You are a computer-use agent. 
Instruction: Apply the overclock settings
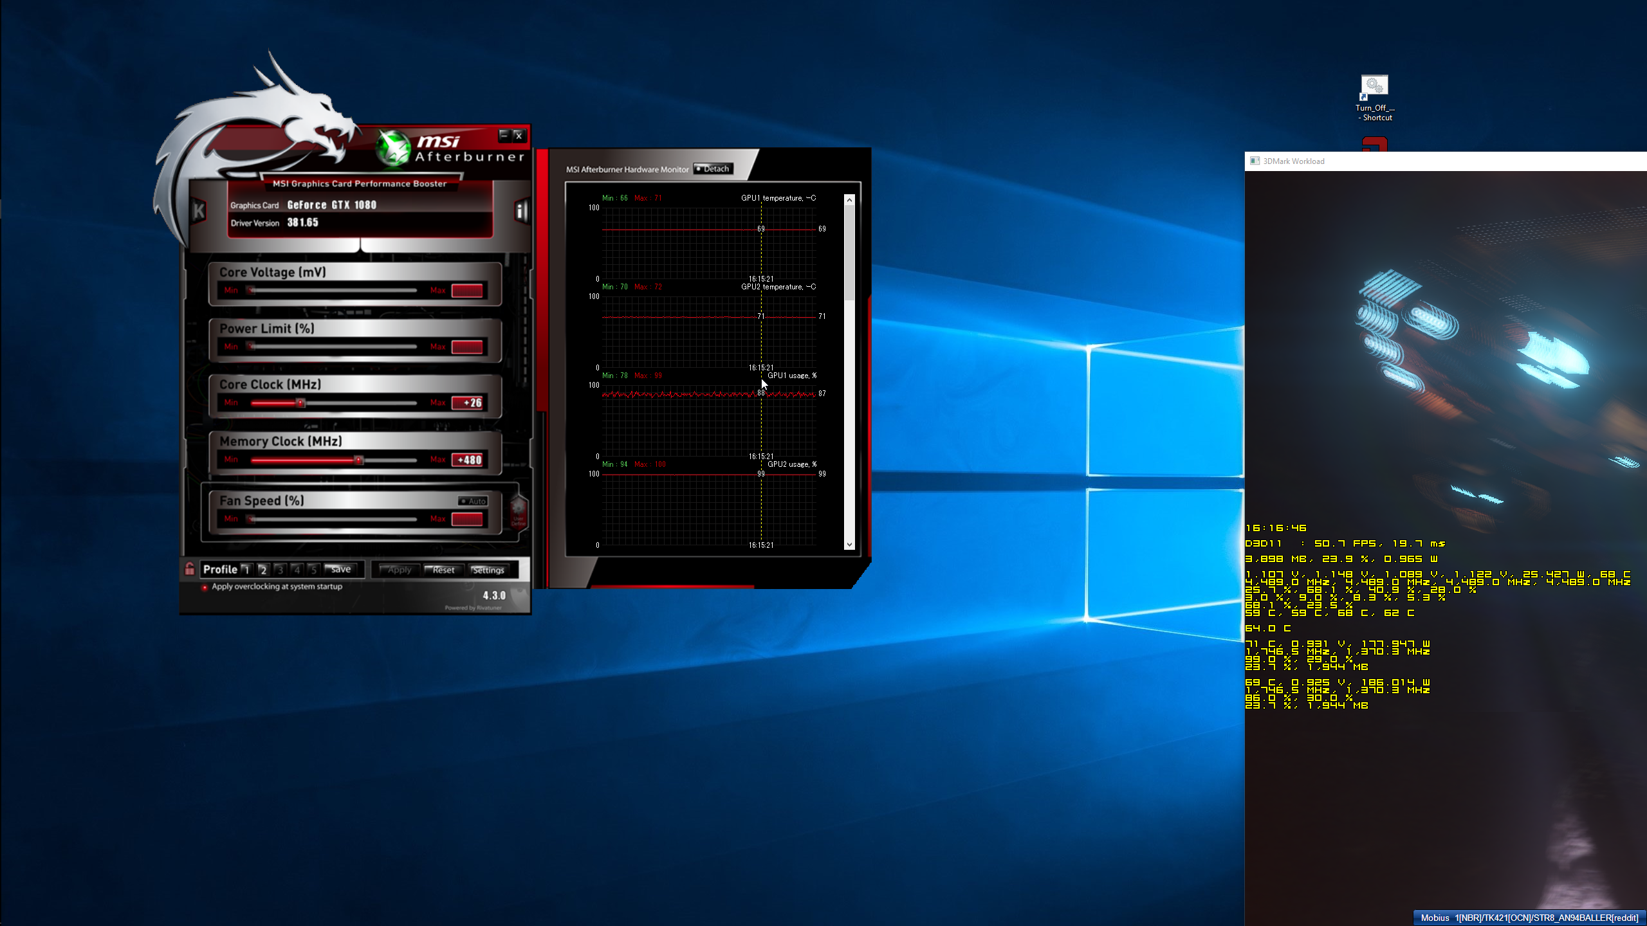point(399,570)
